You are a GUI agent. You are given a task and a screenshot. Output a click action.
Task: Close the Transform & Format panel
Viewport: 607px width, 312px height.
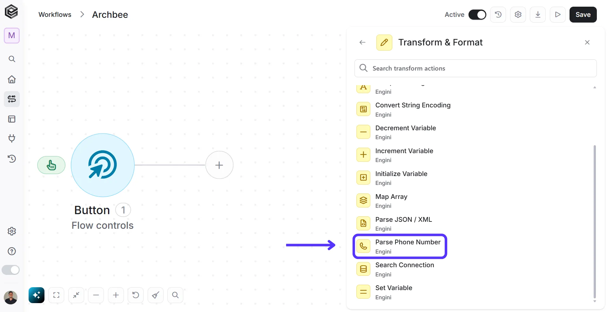[587, 42]
